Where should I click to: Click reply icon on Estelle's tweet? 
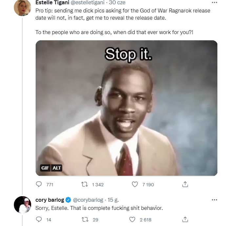(39, 184)
